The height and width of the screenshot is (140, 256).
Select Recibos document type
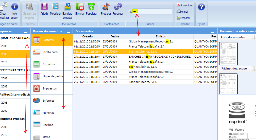[52, 125]
